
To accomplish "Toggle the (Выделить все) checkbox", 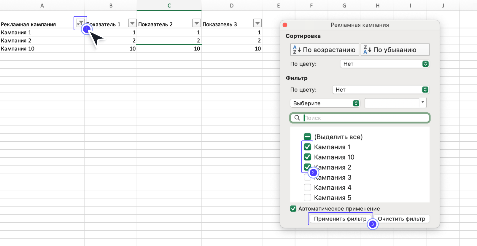I will (x=307, y=137).
